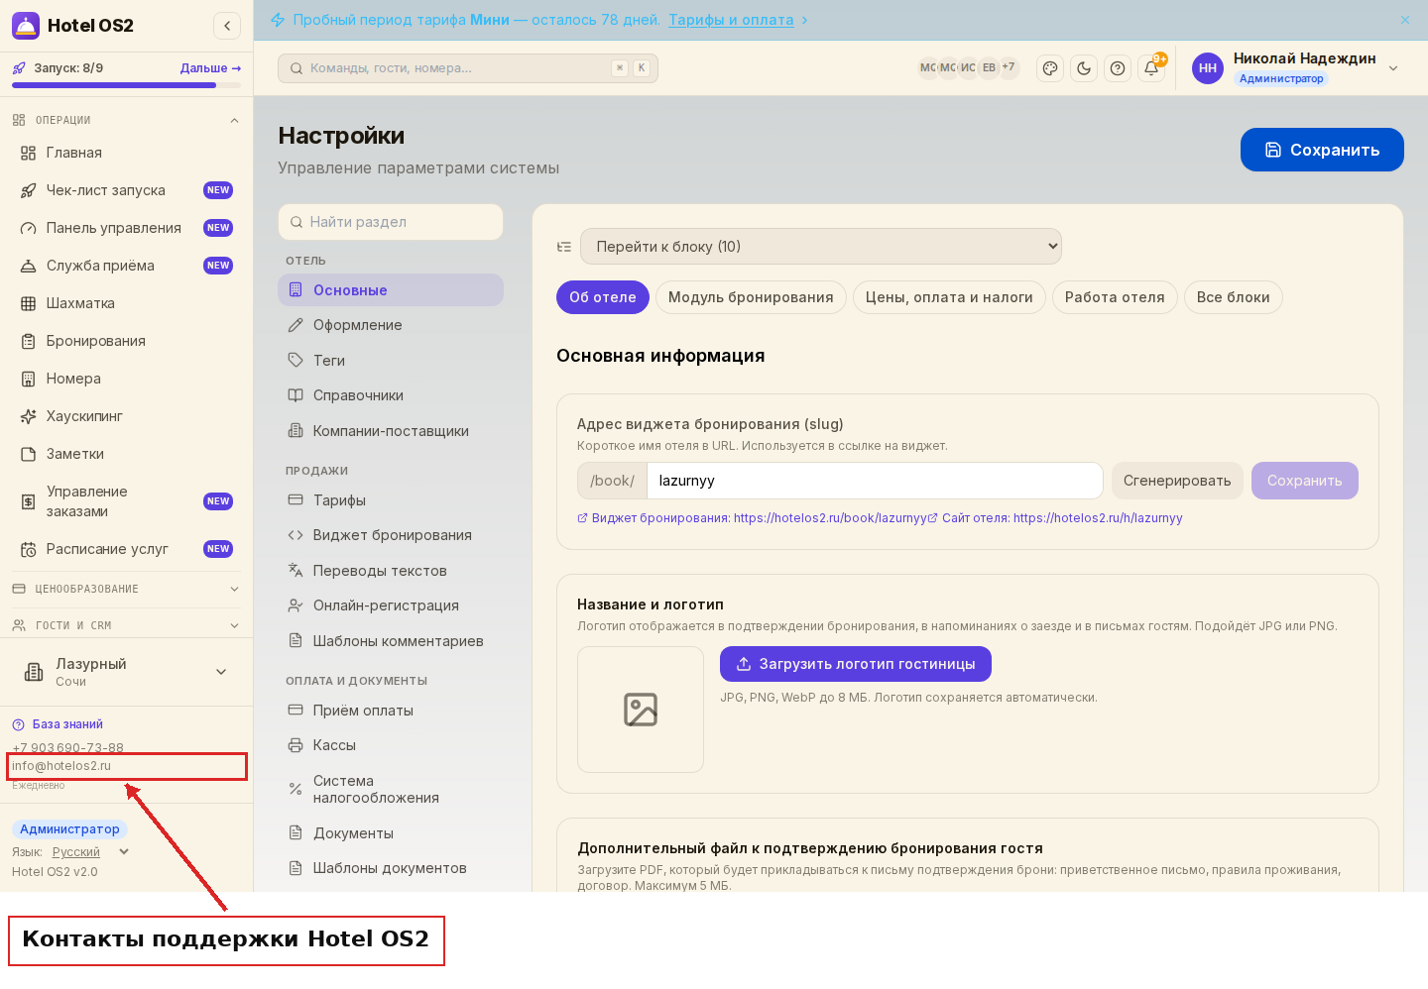Open the booking widget URL link
This screenshot has width=1428, height=989.
752,518
